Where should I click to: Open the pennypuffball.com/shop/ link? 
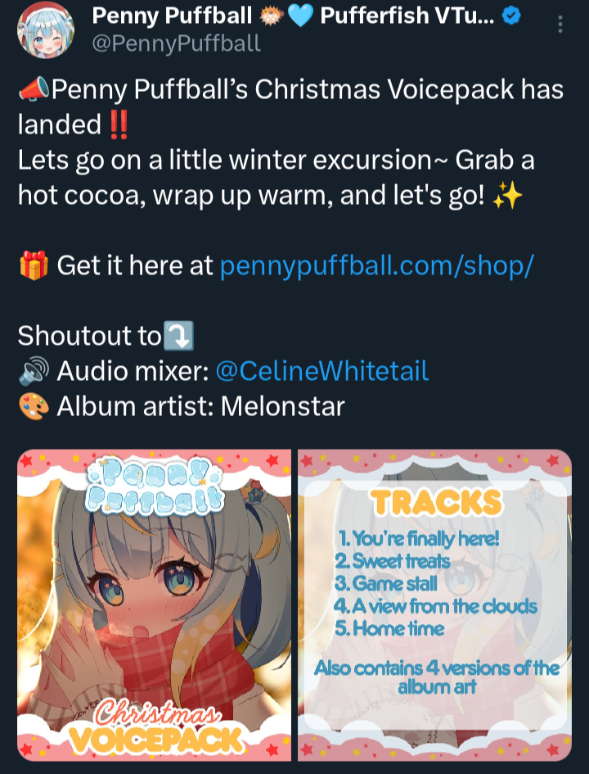pos(376,265)
